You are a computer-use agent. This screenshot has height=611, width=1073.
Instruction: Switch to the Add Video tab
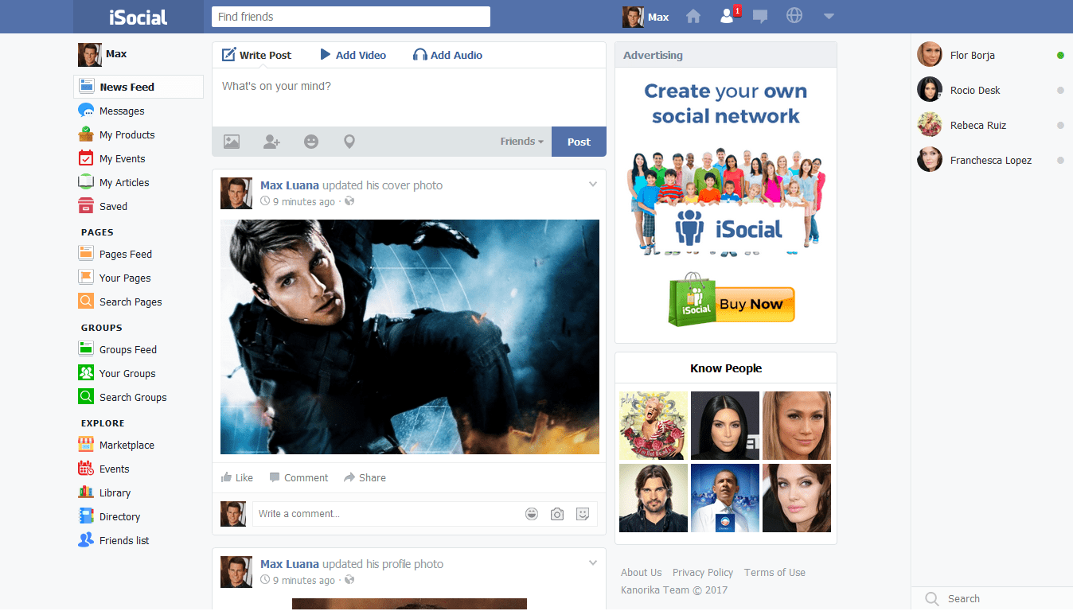[353, 54]
